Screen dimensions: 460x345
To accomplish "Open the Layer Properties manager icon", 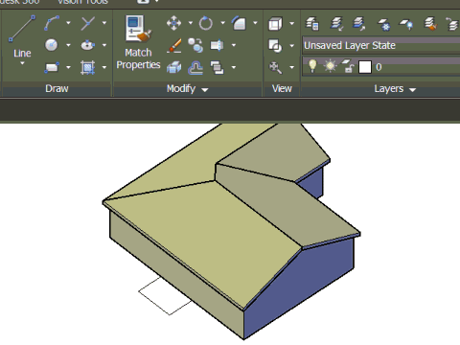I will pyautogui.click(x=311, y=23).
